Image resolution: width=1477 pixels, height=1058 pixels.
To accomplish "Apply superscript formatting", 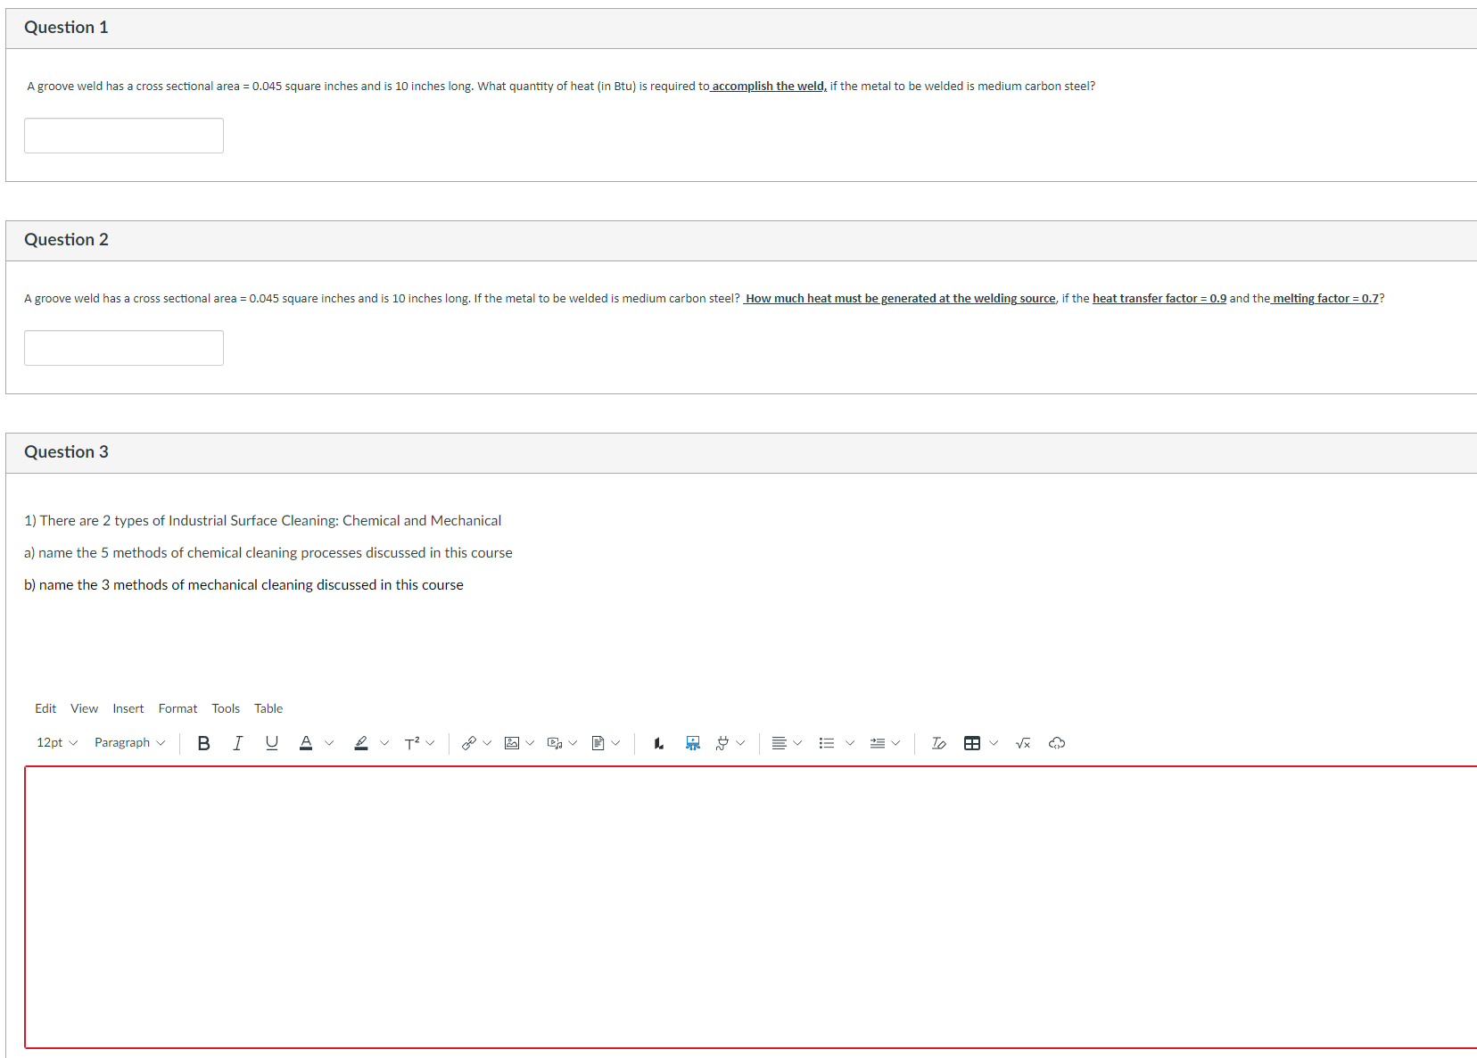I will [412, 743].
